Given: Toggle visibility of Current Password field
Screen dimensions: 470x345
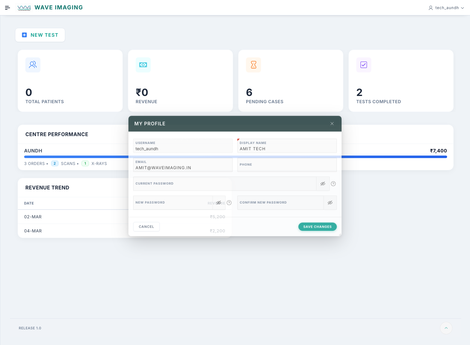Looking at the screenshot, I should [x=323, y=184].
